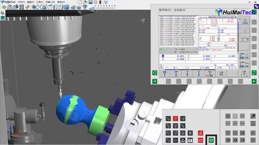Click the green left arrow softkey-row button

[155, 81]
